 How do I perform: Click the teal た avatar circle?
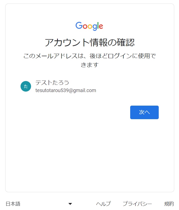point(26,86)
